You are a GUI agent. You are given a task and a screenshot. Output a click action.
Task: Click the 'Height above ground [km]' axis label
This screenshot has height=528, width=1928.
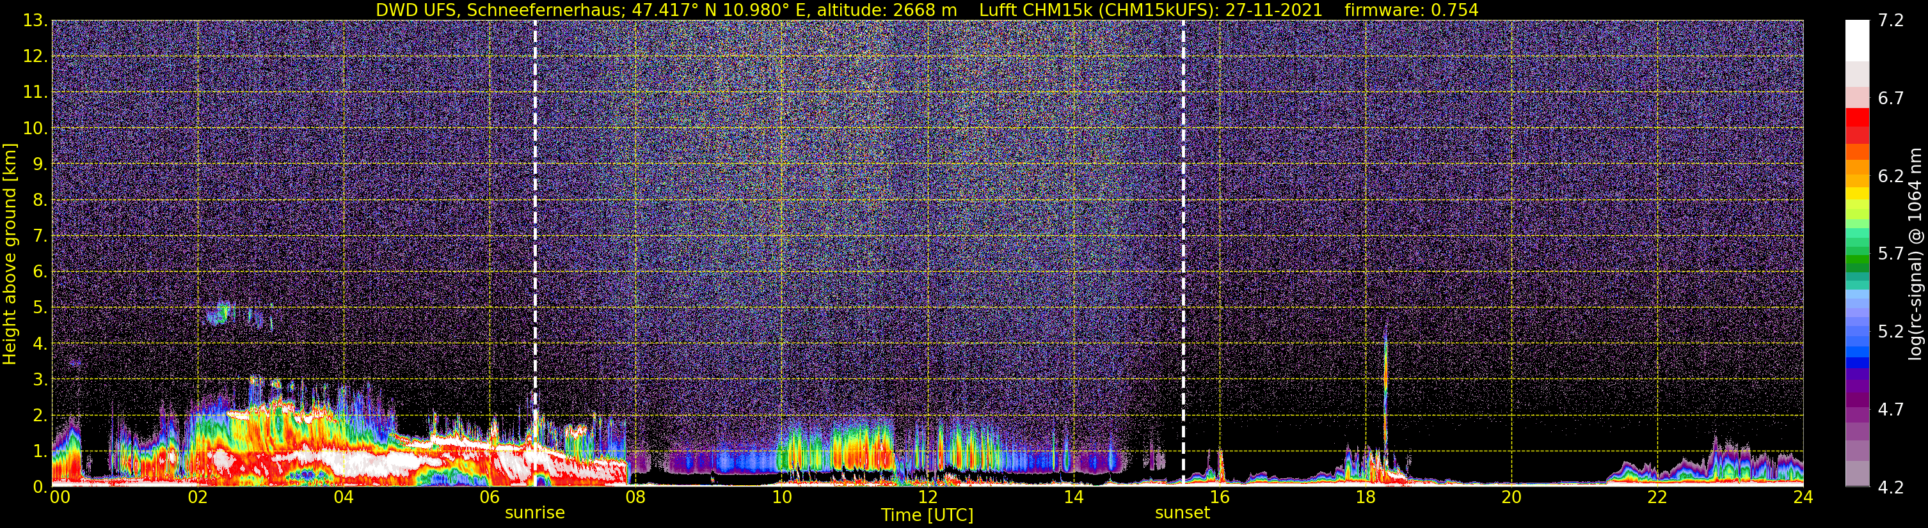[10, 254]
